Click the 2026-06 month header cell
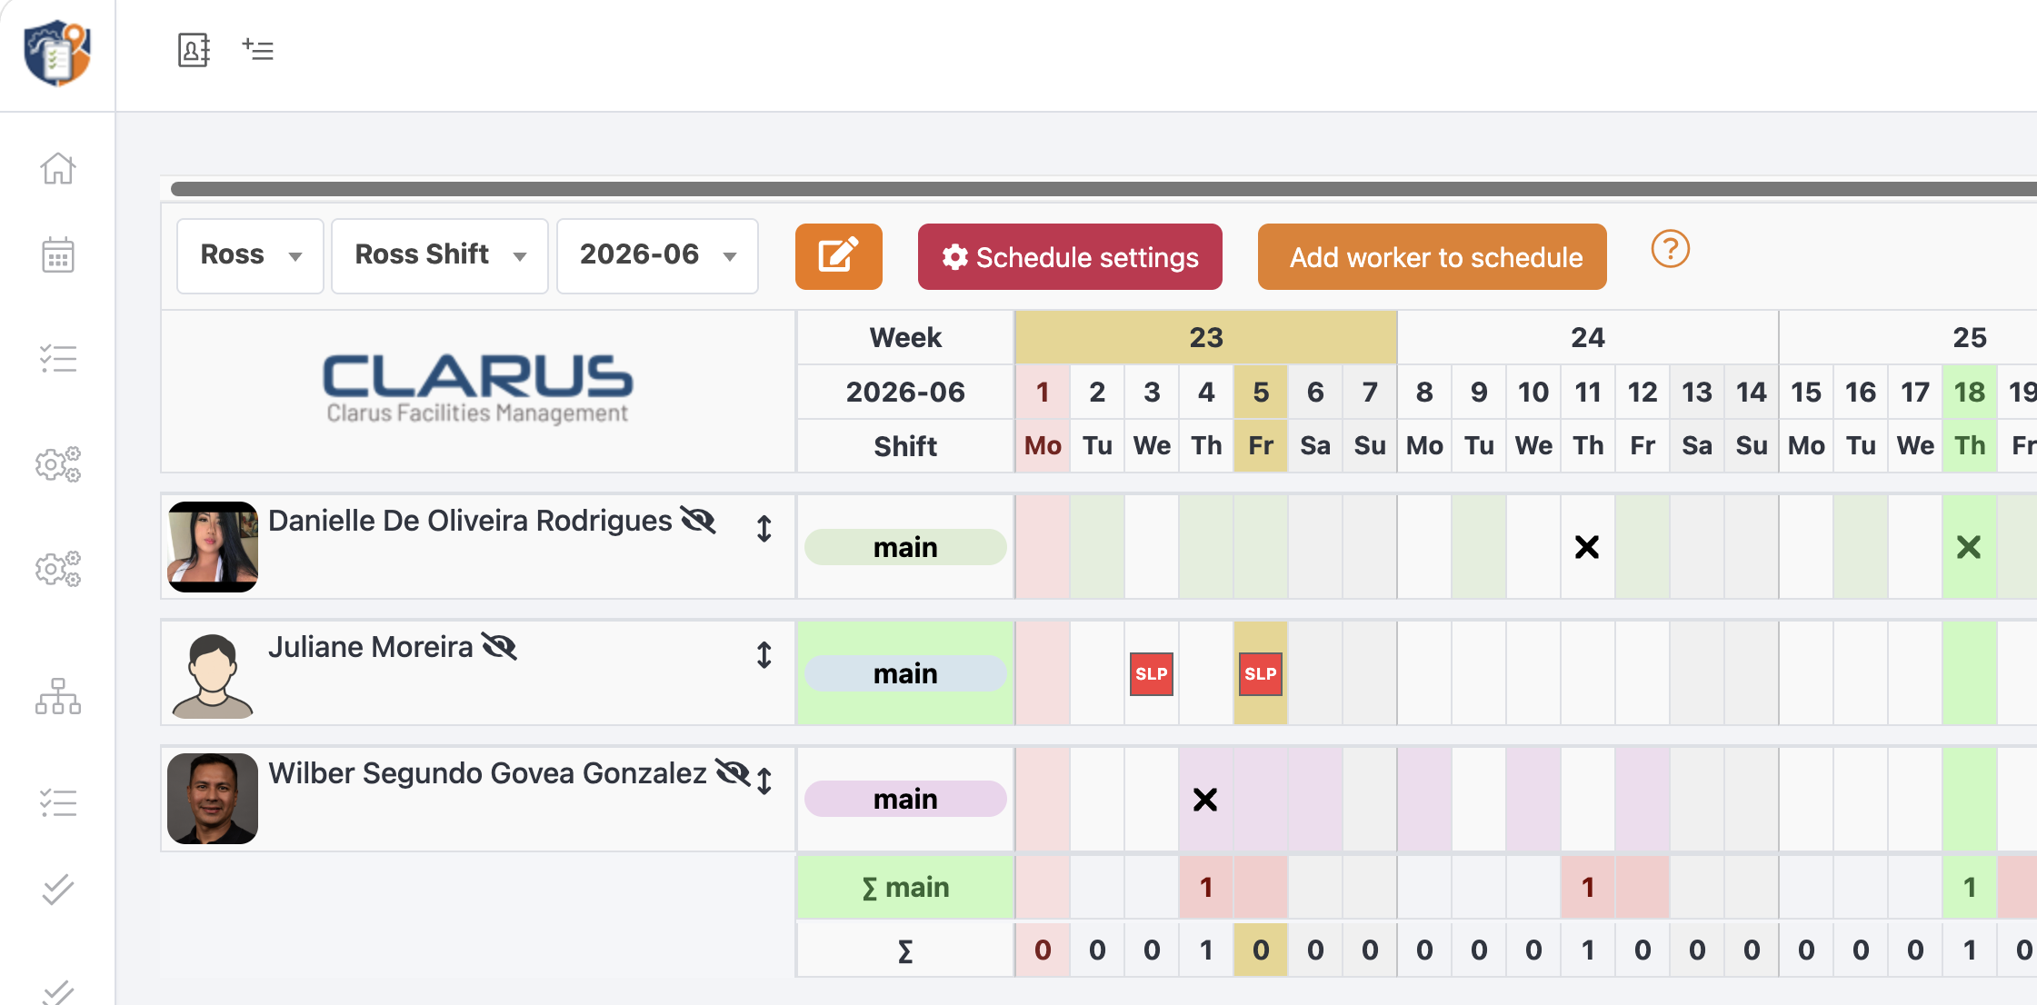2037x1005 pixels. pos(905,392)
